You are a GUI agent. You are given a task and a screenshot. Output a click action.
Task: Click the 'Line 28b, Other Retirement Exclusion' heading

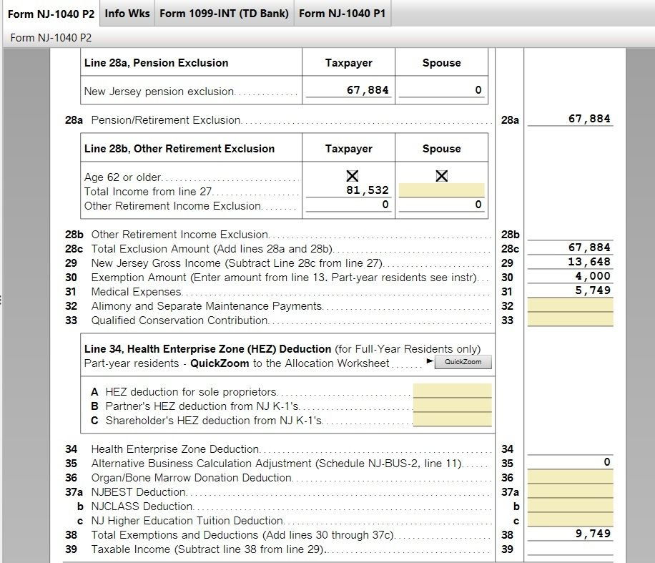179,149
